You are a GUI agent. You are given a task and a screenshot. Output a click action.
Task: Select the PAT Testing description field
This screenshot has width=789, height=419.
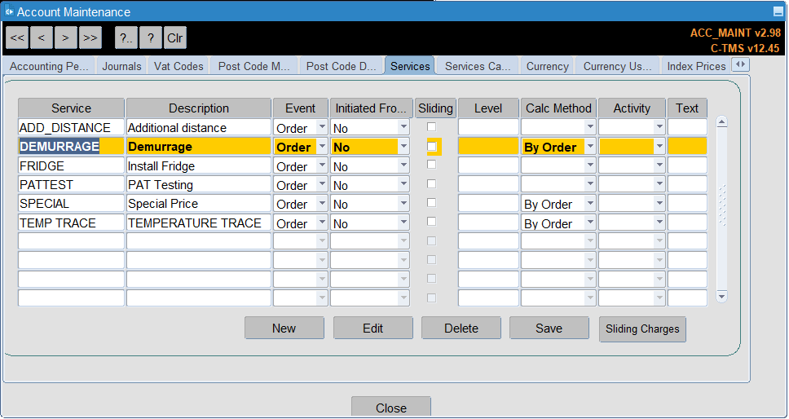coord(199,184)
